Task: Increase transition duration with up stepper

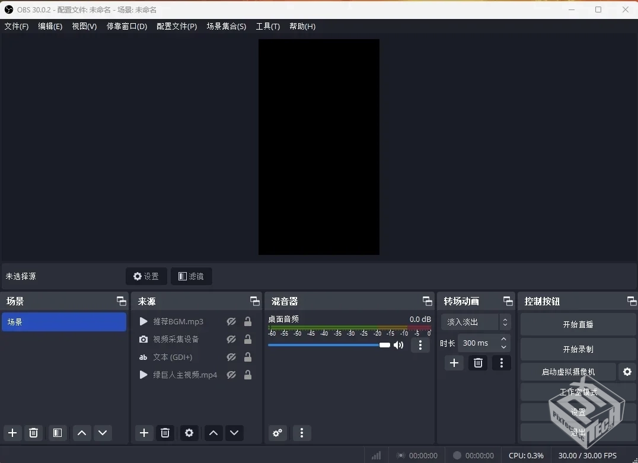Action: tap(503, 340)
